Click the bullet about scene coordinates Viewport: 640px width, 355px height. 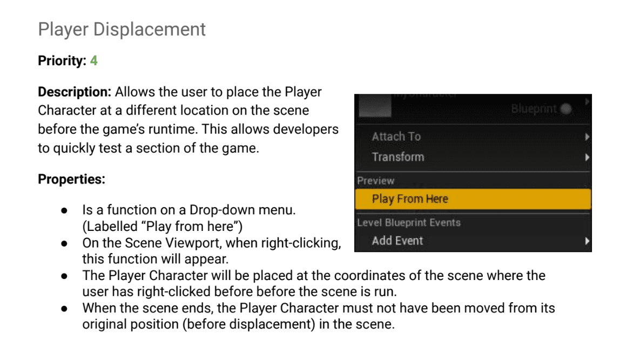313,283
